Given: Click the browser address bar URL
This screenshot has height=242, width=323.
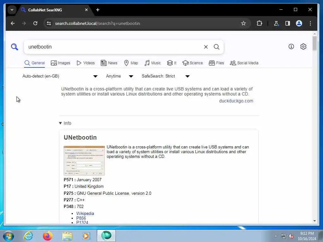Looking at the screenshot, I should click(x=97, y=23).
